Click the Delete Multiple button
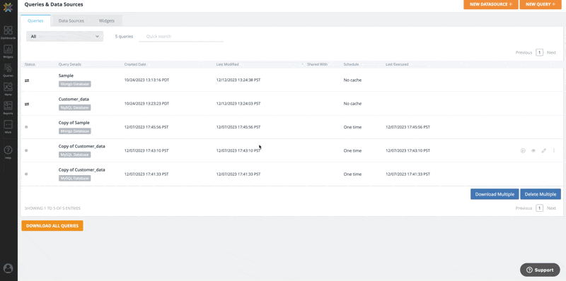 coord(541,194)
